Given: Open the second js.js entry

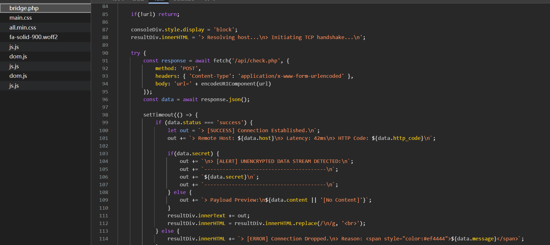Looking at the screenshot, I should tap(14, 66).
